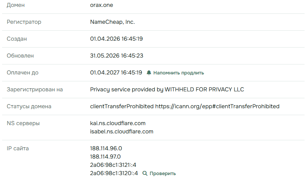Click the magnifier check icon
Screen dimensions: 308x182
145,173
